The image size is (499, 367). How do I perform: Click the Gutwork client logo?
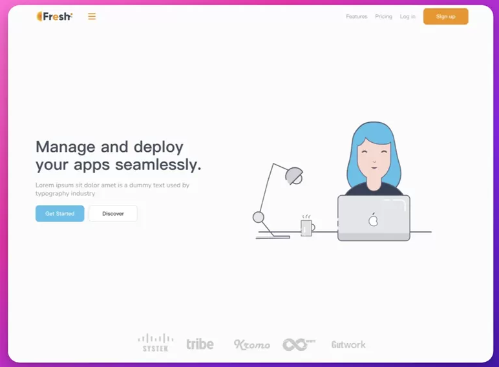[x=348, y=344]
